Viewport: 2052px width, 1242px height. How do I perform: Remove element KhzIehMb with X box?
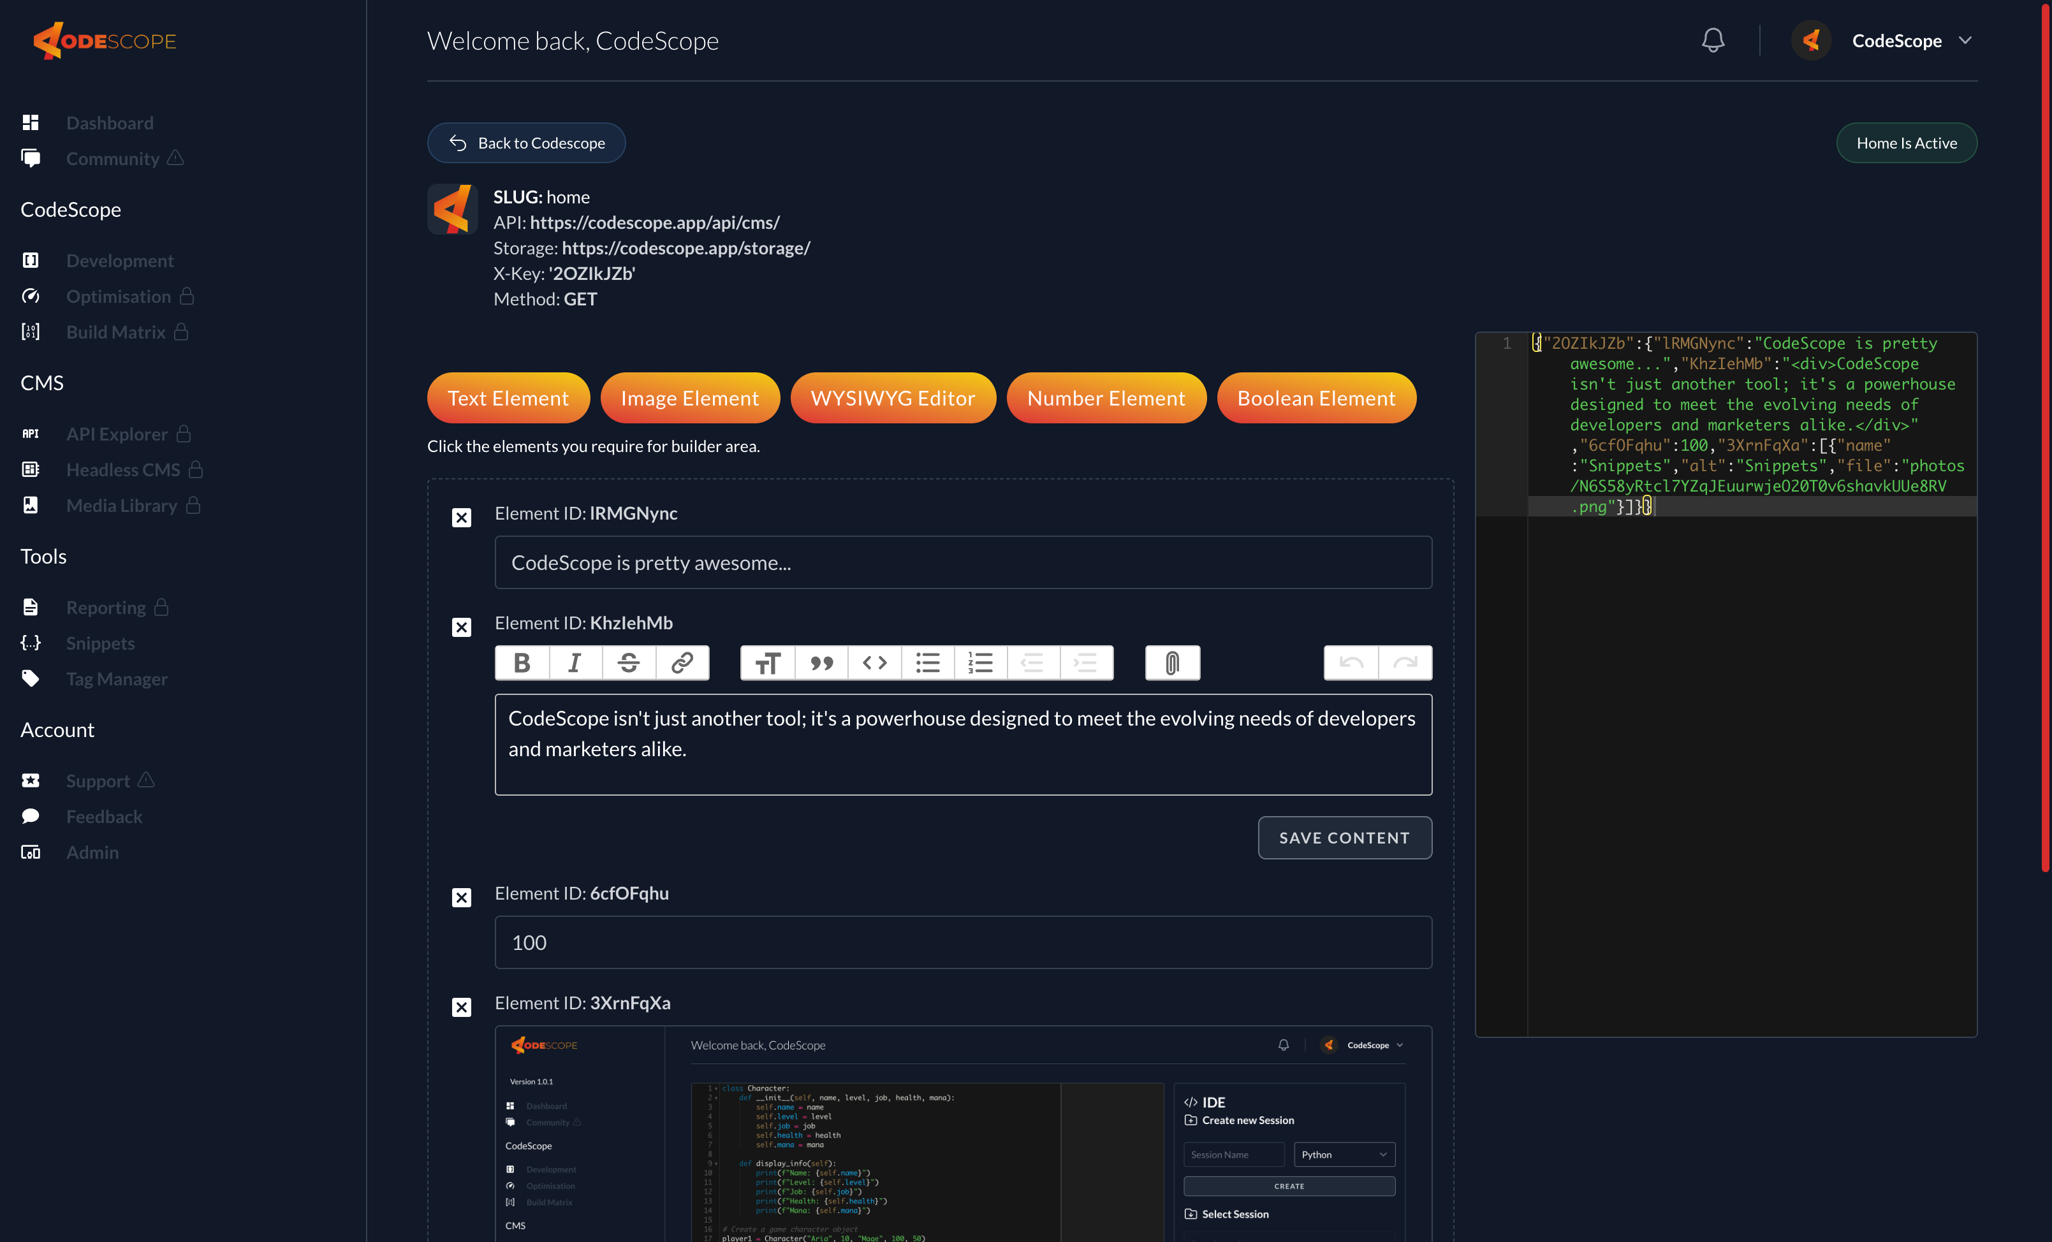[462, 627]
